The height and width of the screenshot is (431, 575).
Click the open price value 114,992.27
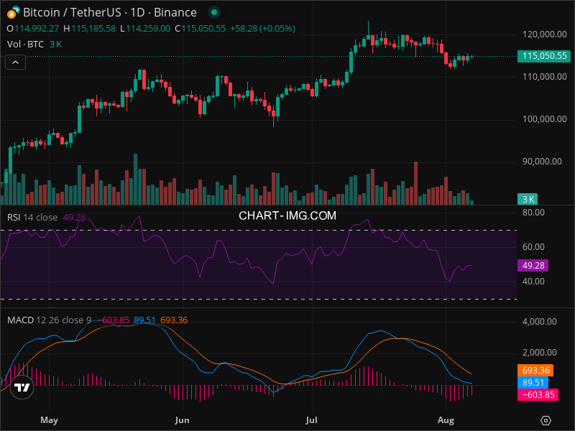point(37,29)
